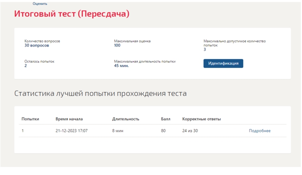The height and width of the screenshot is (175, 302).
Task: Click the cell 24 из 30
Action: pos(190,131)
